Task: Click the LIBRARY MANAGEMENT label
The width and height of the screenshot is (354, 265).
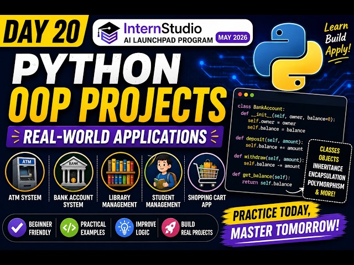Action: coord(119,201)
